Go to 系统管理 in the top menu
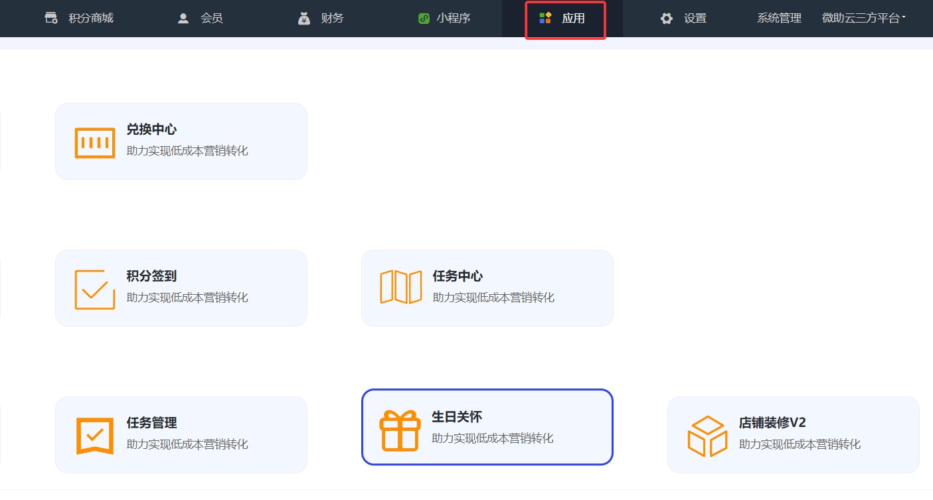 click(x=779, y=19)
